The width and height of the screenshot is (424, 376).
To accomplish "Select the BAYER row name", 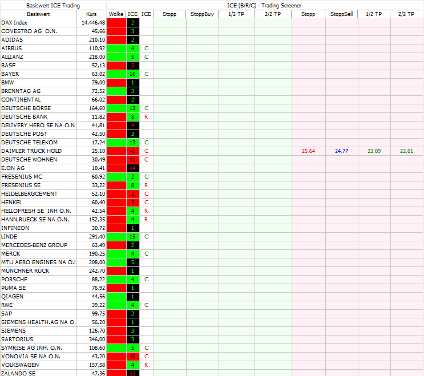I will pos(10,74).
